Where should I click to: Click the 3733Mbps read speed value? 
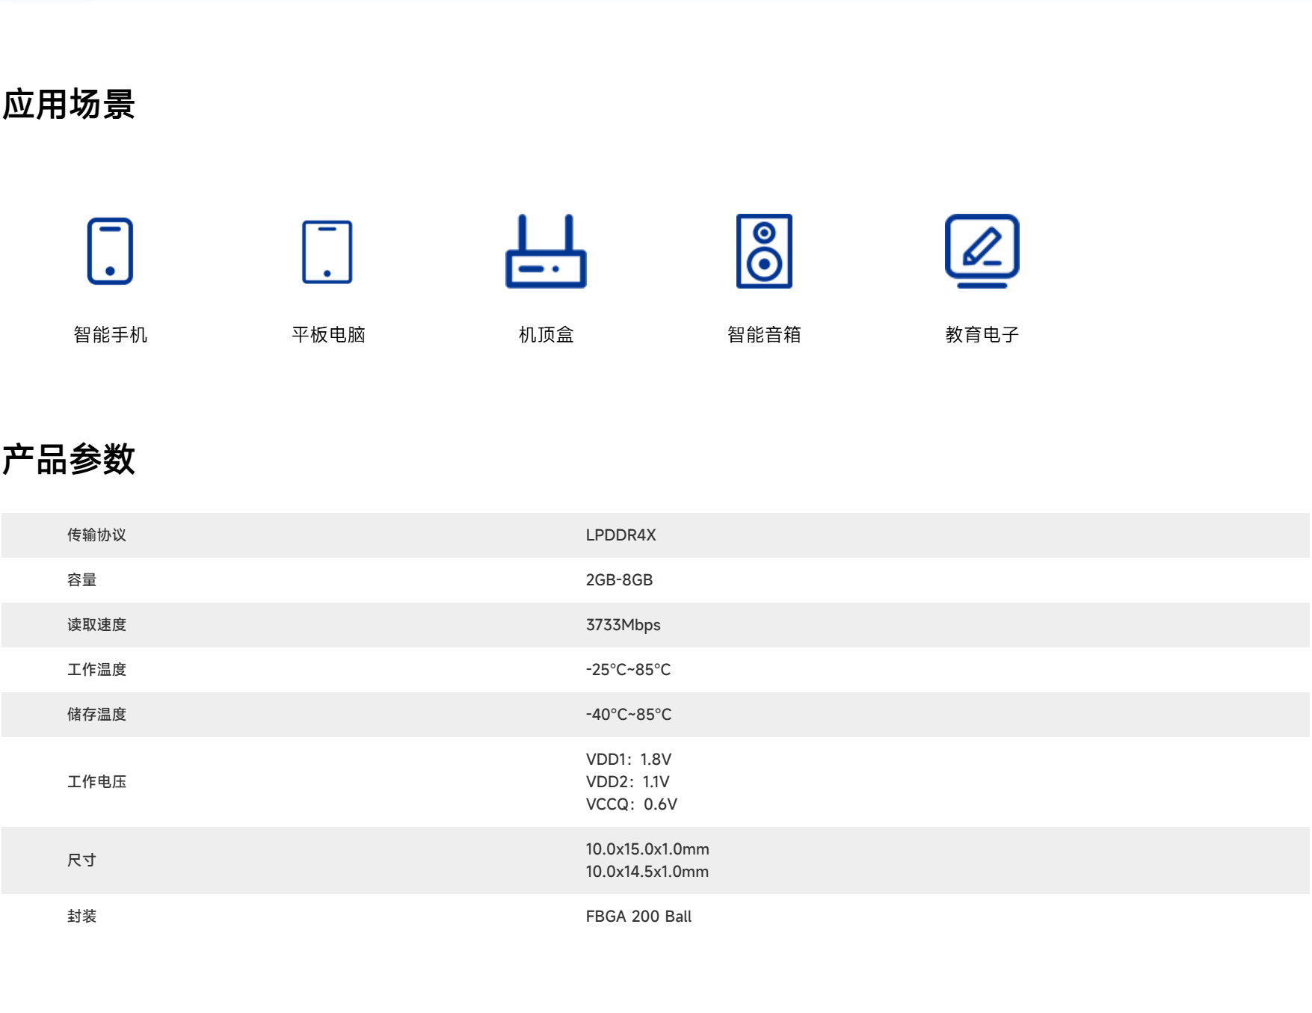[x=623, y=625]
